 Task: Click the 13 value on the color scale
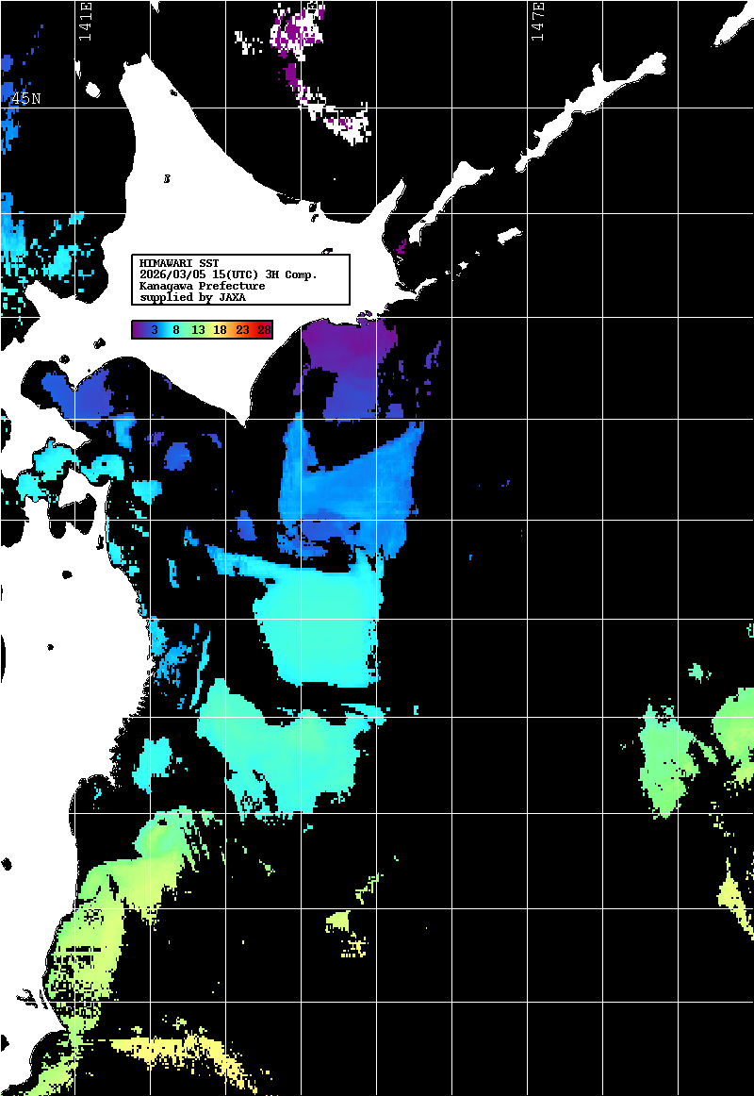pos(198,329)
